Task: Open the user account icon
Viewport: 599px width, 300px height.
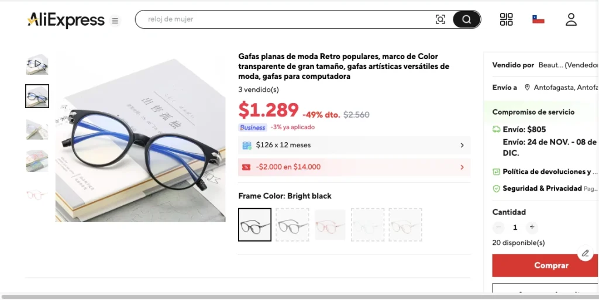Action: [x=571, y=19]
